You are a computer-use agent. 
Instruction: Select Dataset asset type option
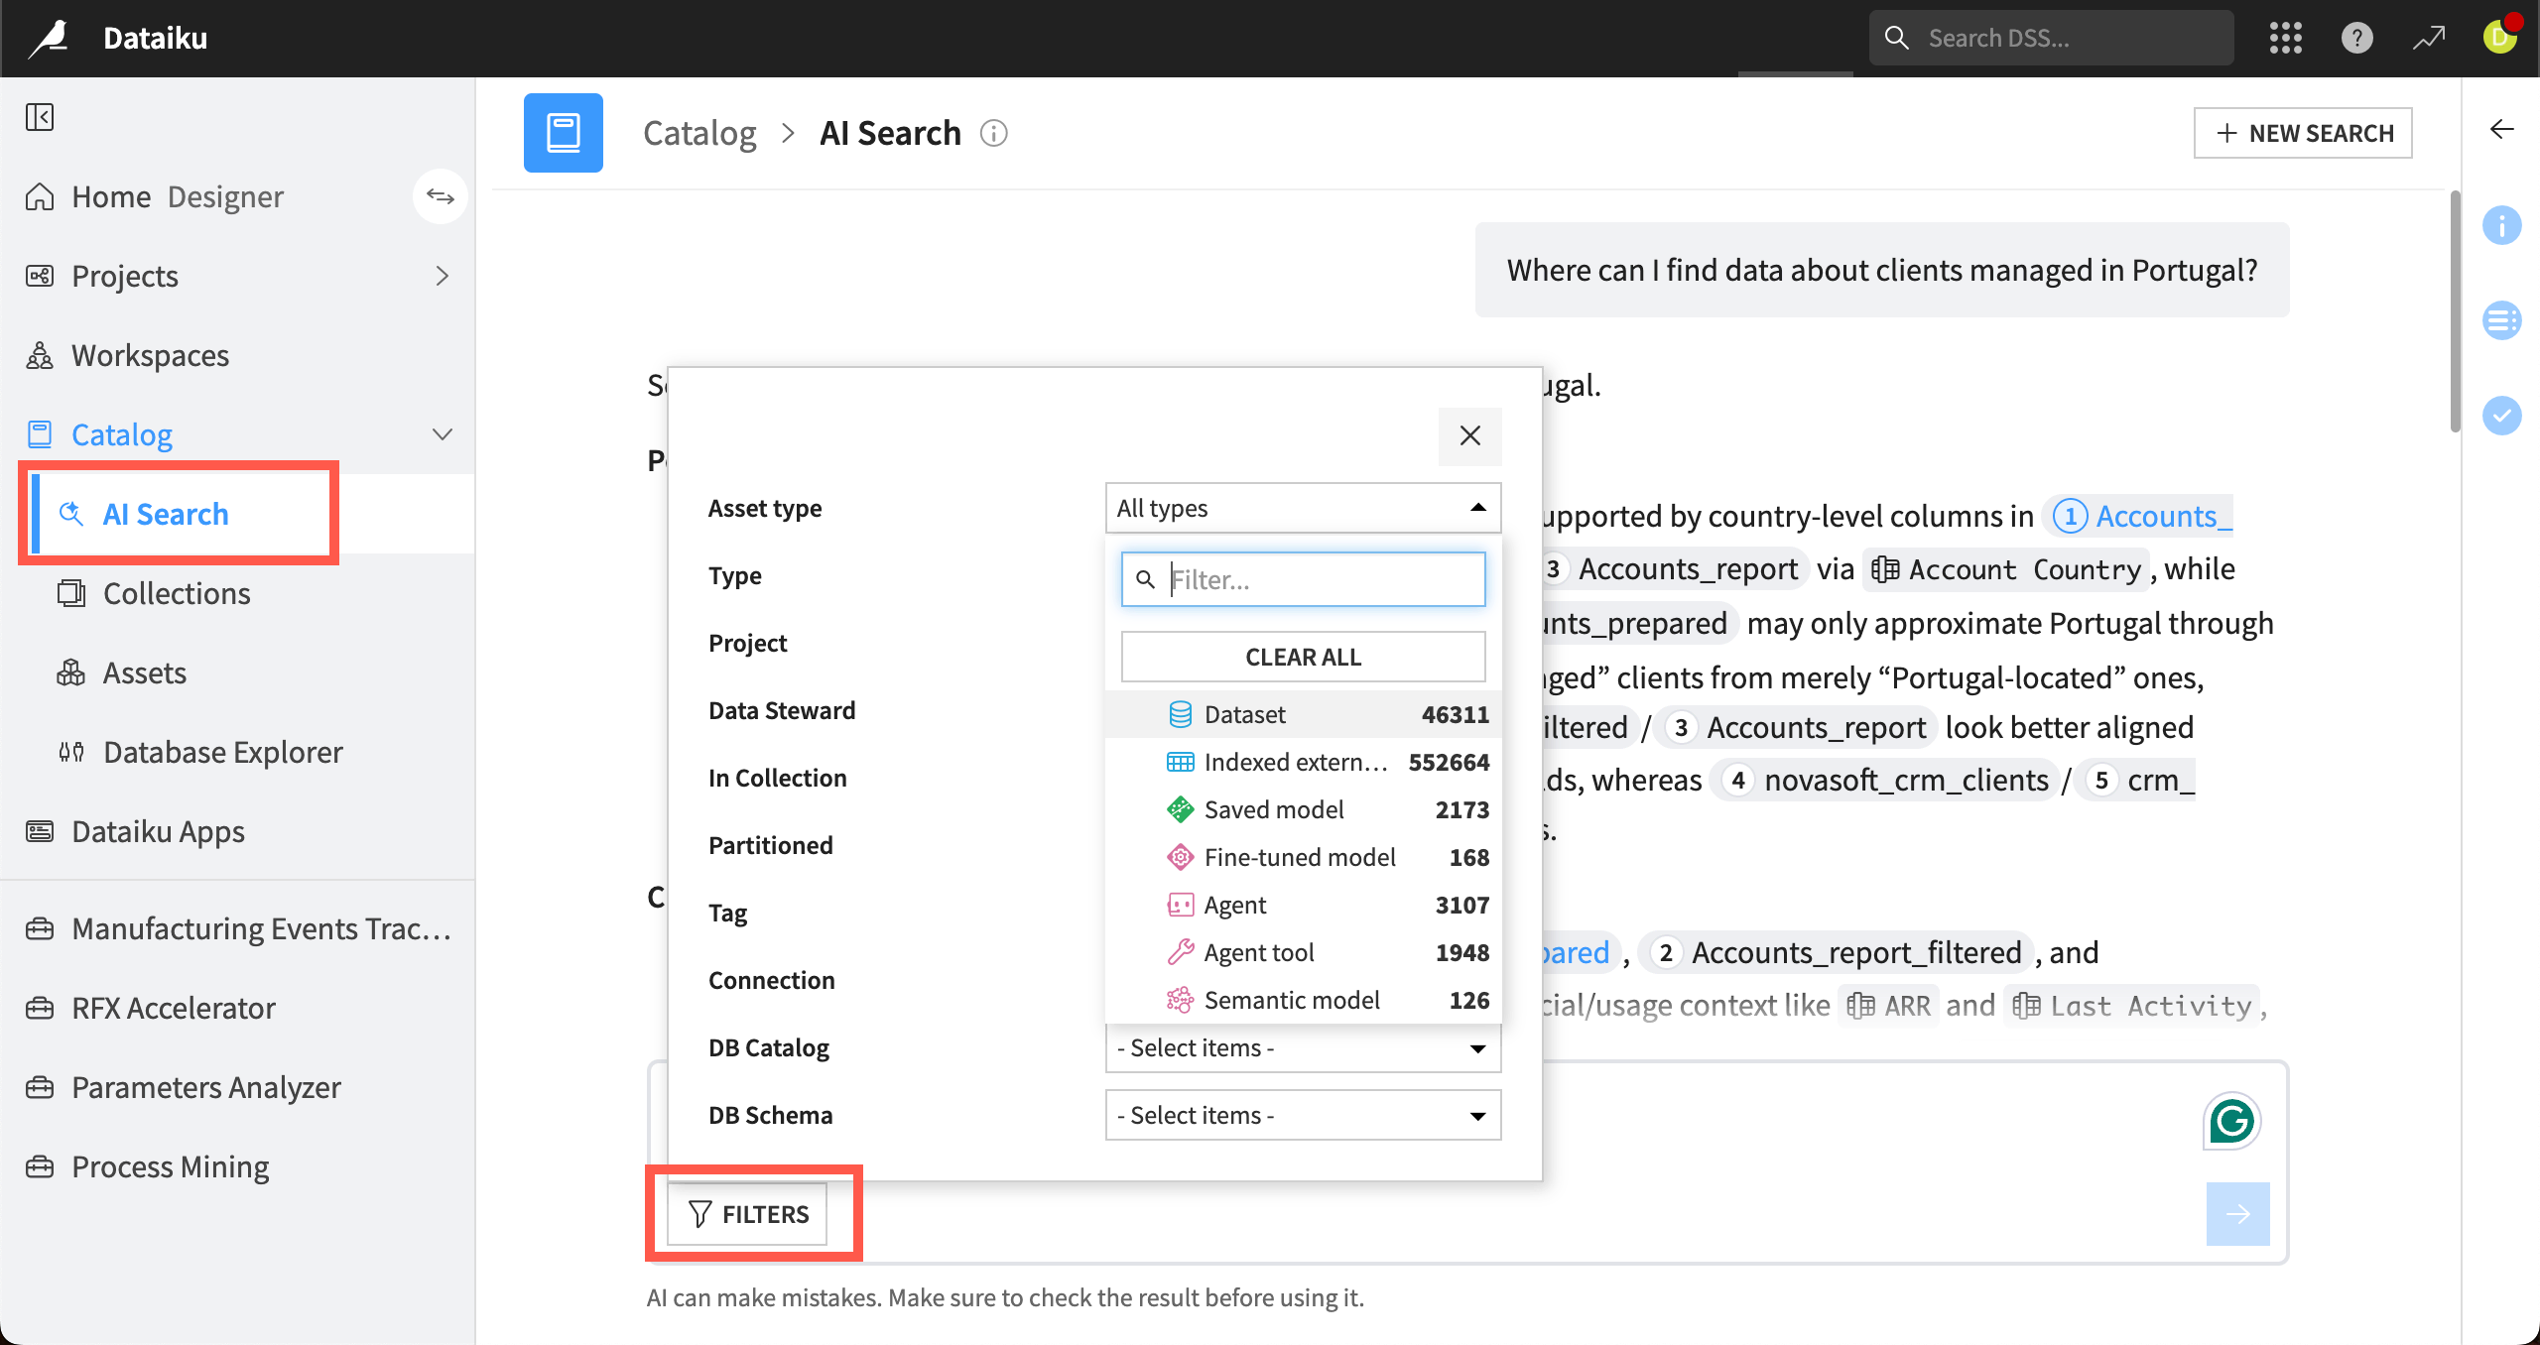click(x=1303, y=714)
